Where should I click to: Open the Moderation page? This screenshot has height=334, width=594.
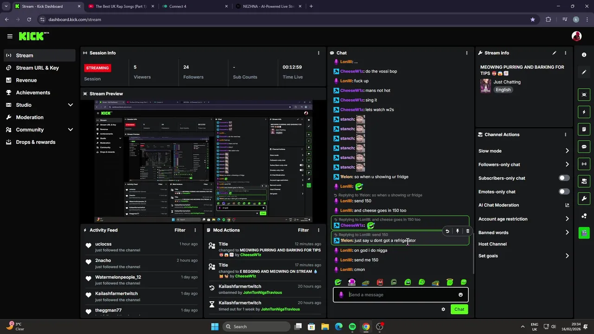(39, 117)
